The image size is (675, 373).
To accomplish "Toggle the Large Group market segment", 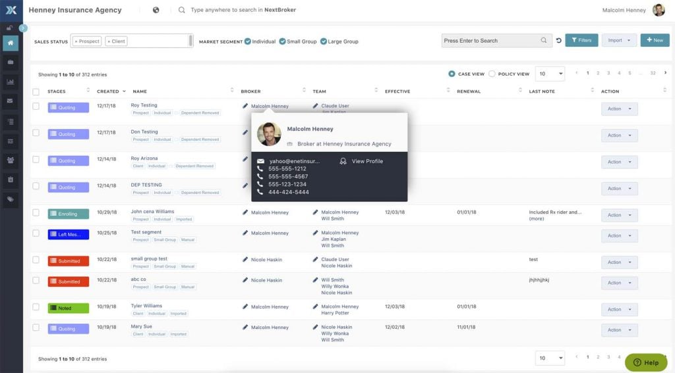I will (324, 41).
